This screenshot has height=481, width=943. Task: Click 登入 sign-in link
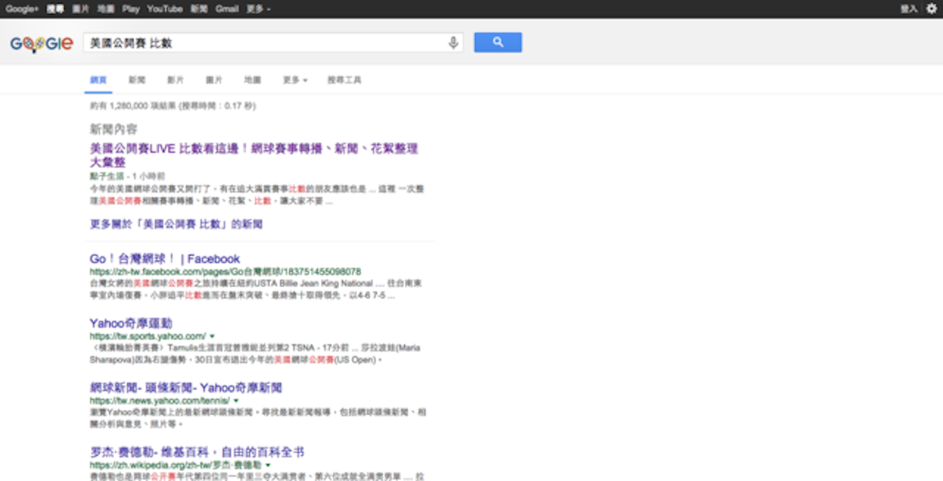click(x=909, y=9)
